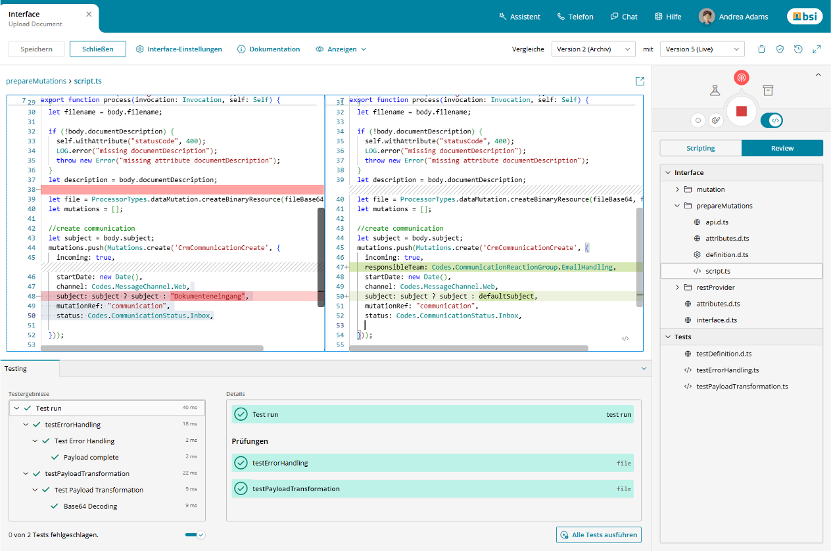Expand the diff view to fullscreen via arrows icon
Viewport: 831px width, 551px height.
coord(817,49)
